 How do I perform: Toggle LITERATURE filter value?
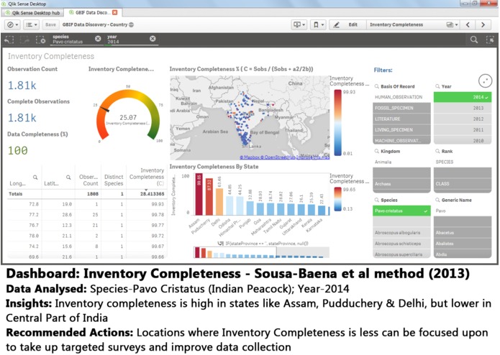pos(401,119)
